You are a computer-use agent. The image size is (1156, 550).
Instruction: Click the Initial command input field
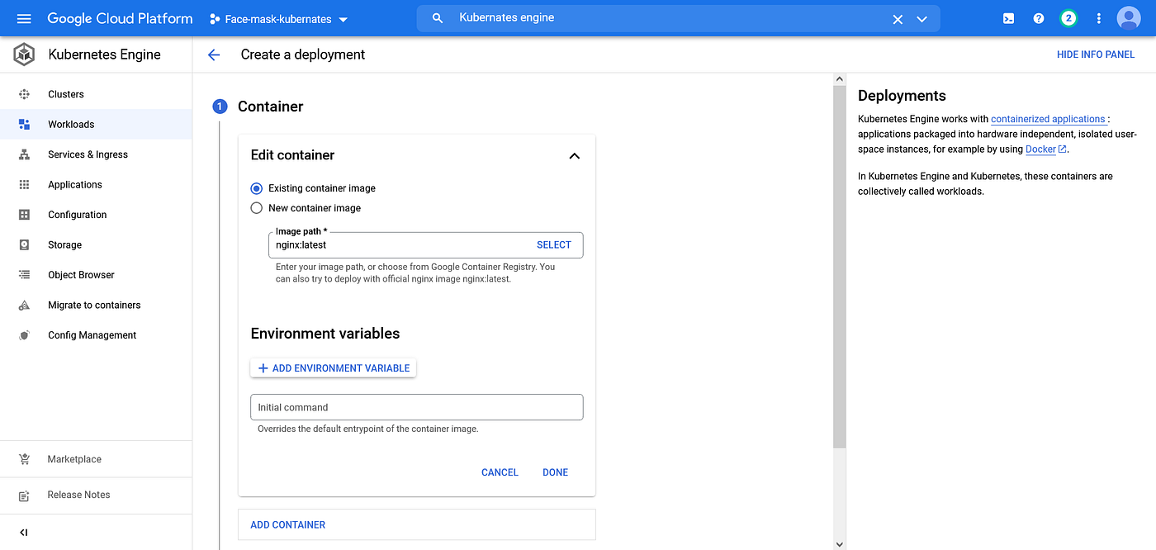417,407
